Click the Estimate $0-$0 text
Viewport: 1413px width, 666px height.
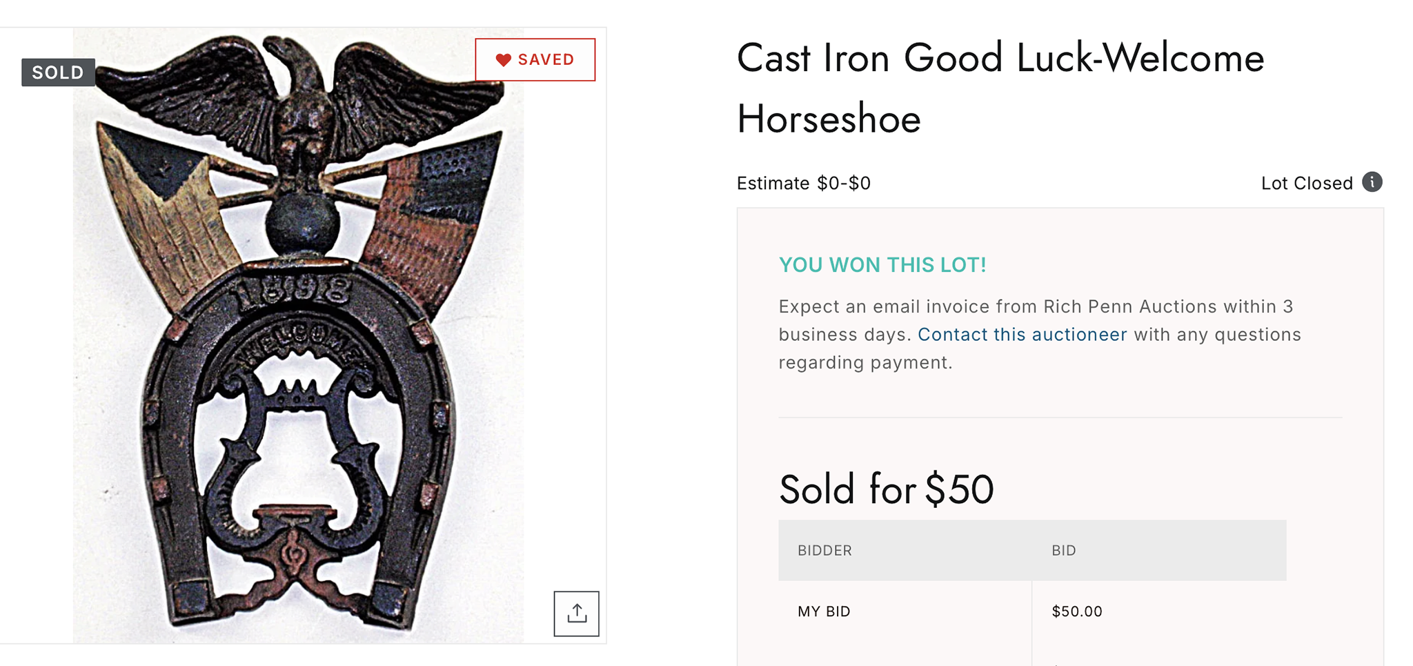pyautogui.click(x=803, y=184)
